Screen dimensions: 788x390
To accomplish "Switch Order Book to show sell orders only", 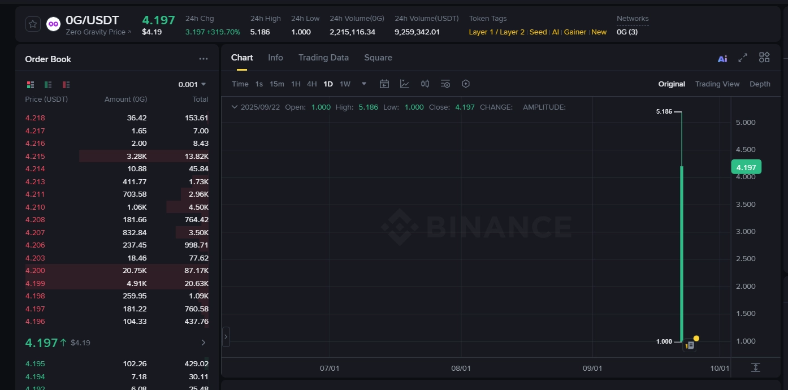I will click(66, 84).
